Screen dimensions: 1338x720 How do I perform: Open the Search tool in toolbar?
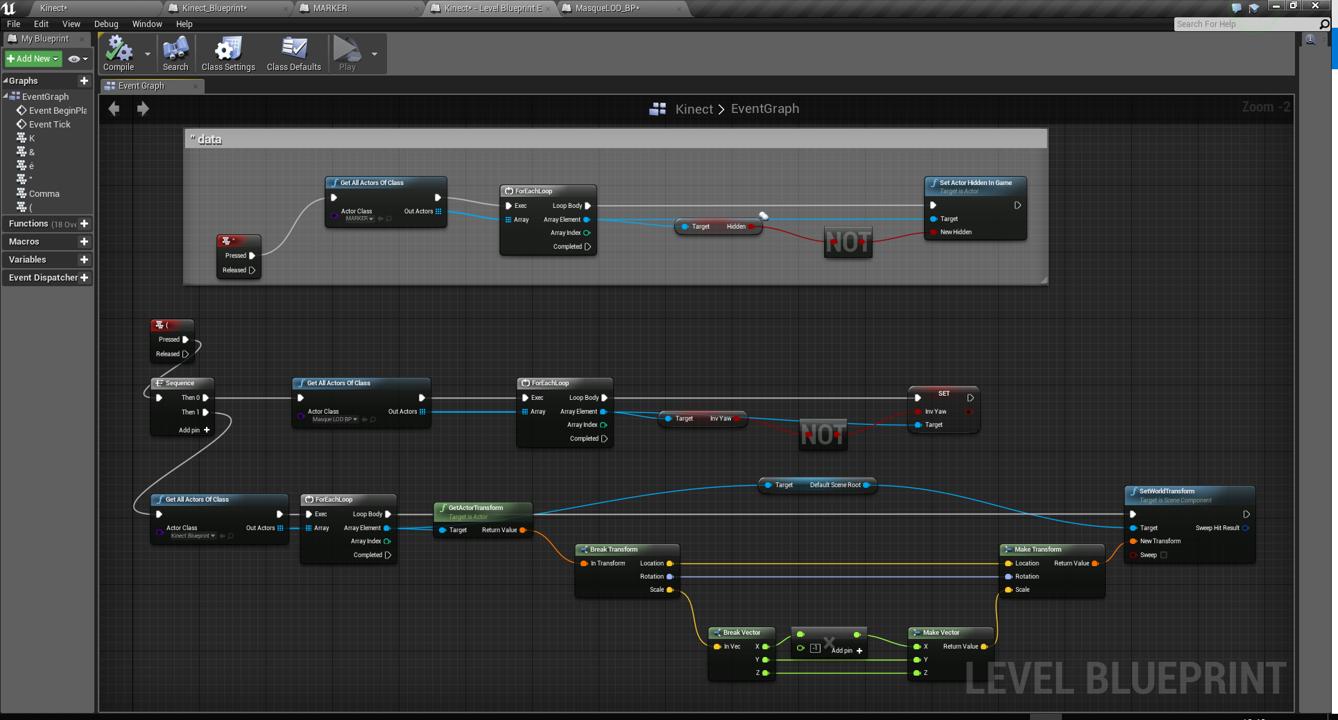coord(175,54)
